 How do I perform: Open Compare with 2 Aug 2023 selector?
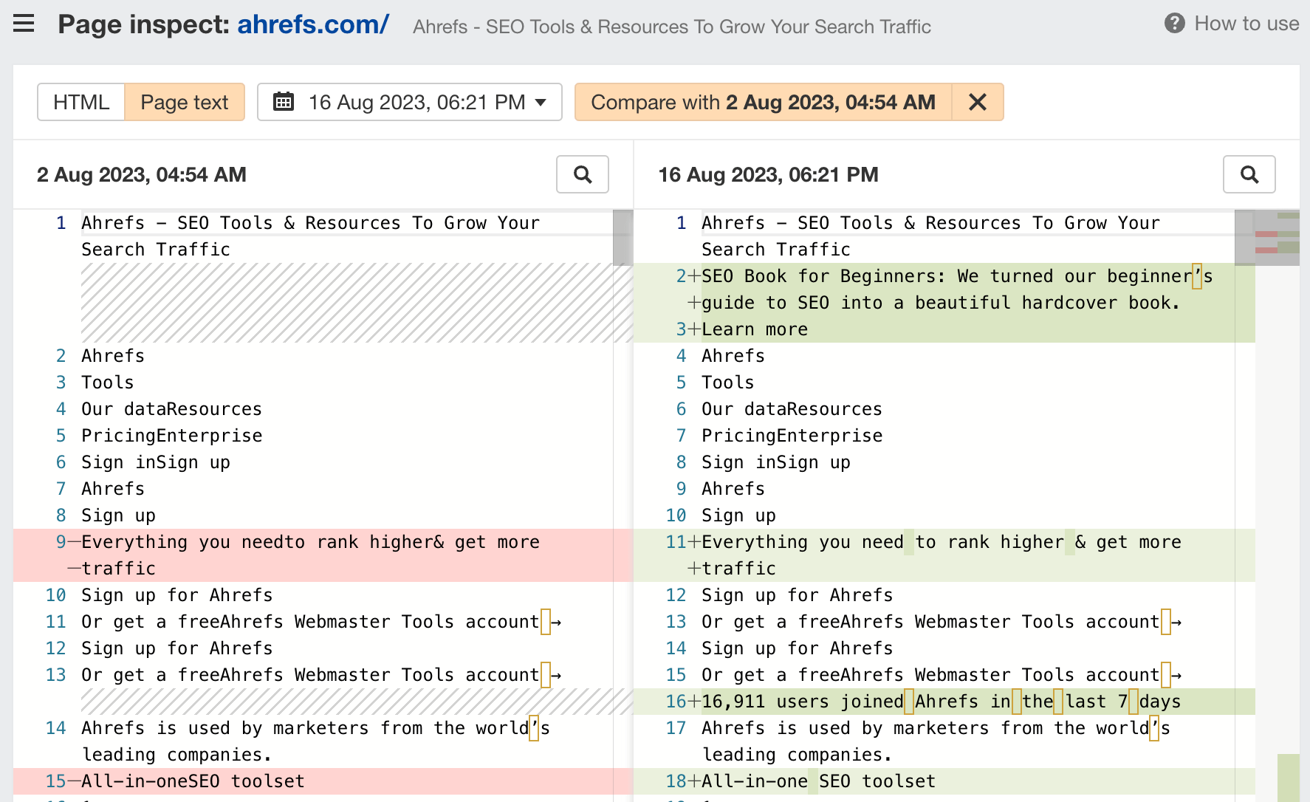pyautogui.click(x=763, y=102)
